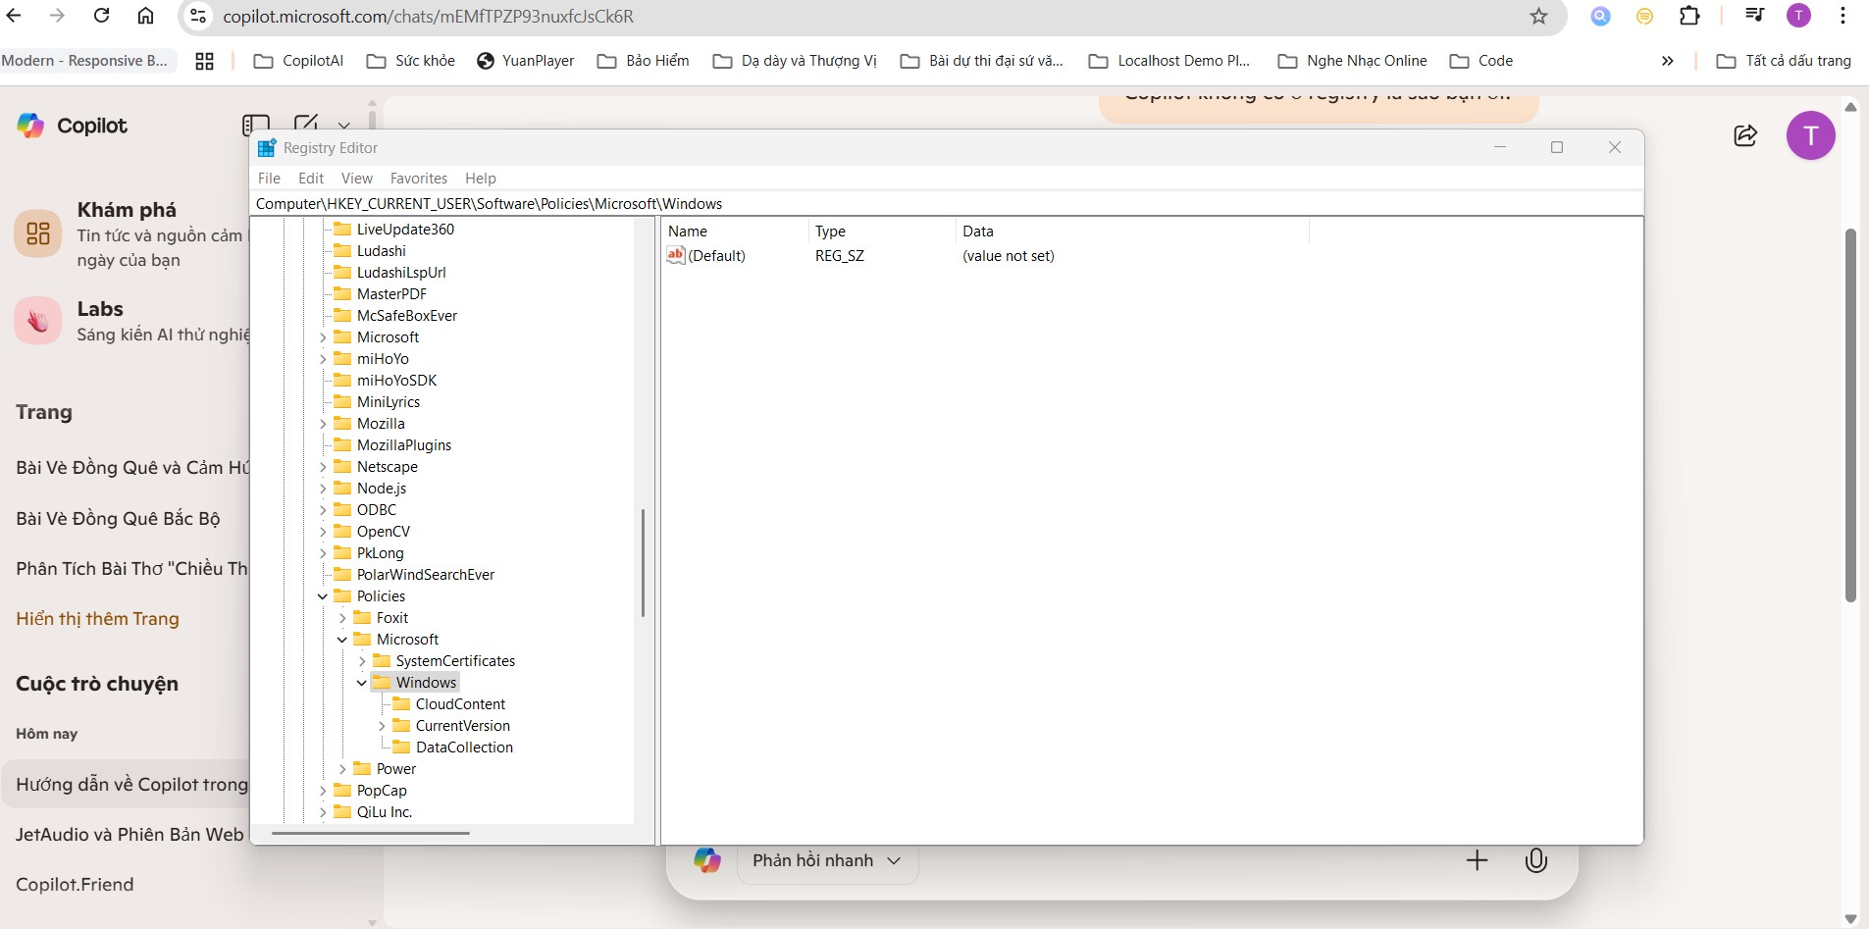Click the Copilot logo in the sidebar
The height and width of the screenshot is (929, 1869).
pyautogui.click(x=29, y=126)
